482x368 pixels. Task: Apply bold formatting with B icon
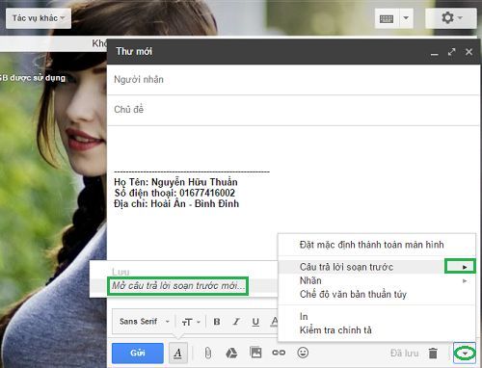[217, 322]
